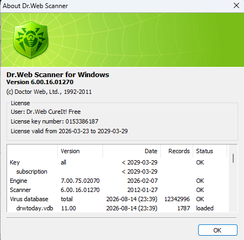This screenshot has width=244, height=240.
Task: Click the User: Dr.Web CureIt! Free line
Action: 46,112
